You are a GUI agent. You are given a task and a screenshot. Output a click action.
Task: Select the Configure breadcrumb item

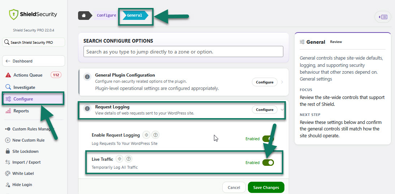[x=106, y=16]
